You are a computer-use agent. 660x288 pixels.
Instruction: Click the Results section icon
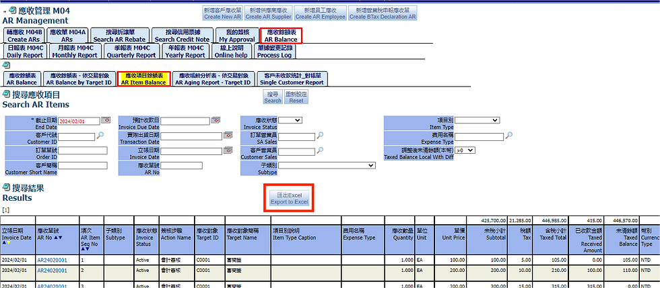(x=6, y=187)
